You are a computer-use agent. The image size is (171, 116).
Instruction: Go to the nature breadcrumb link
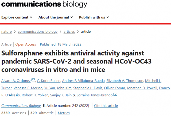point(6,32)
